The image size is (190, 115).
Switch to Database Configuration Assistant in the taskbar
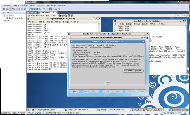click(147, 110)
